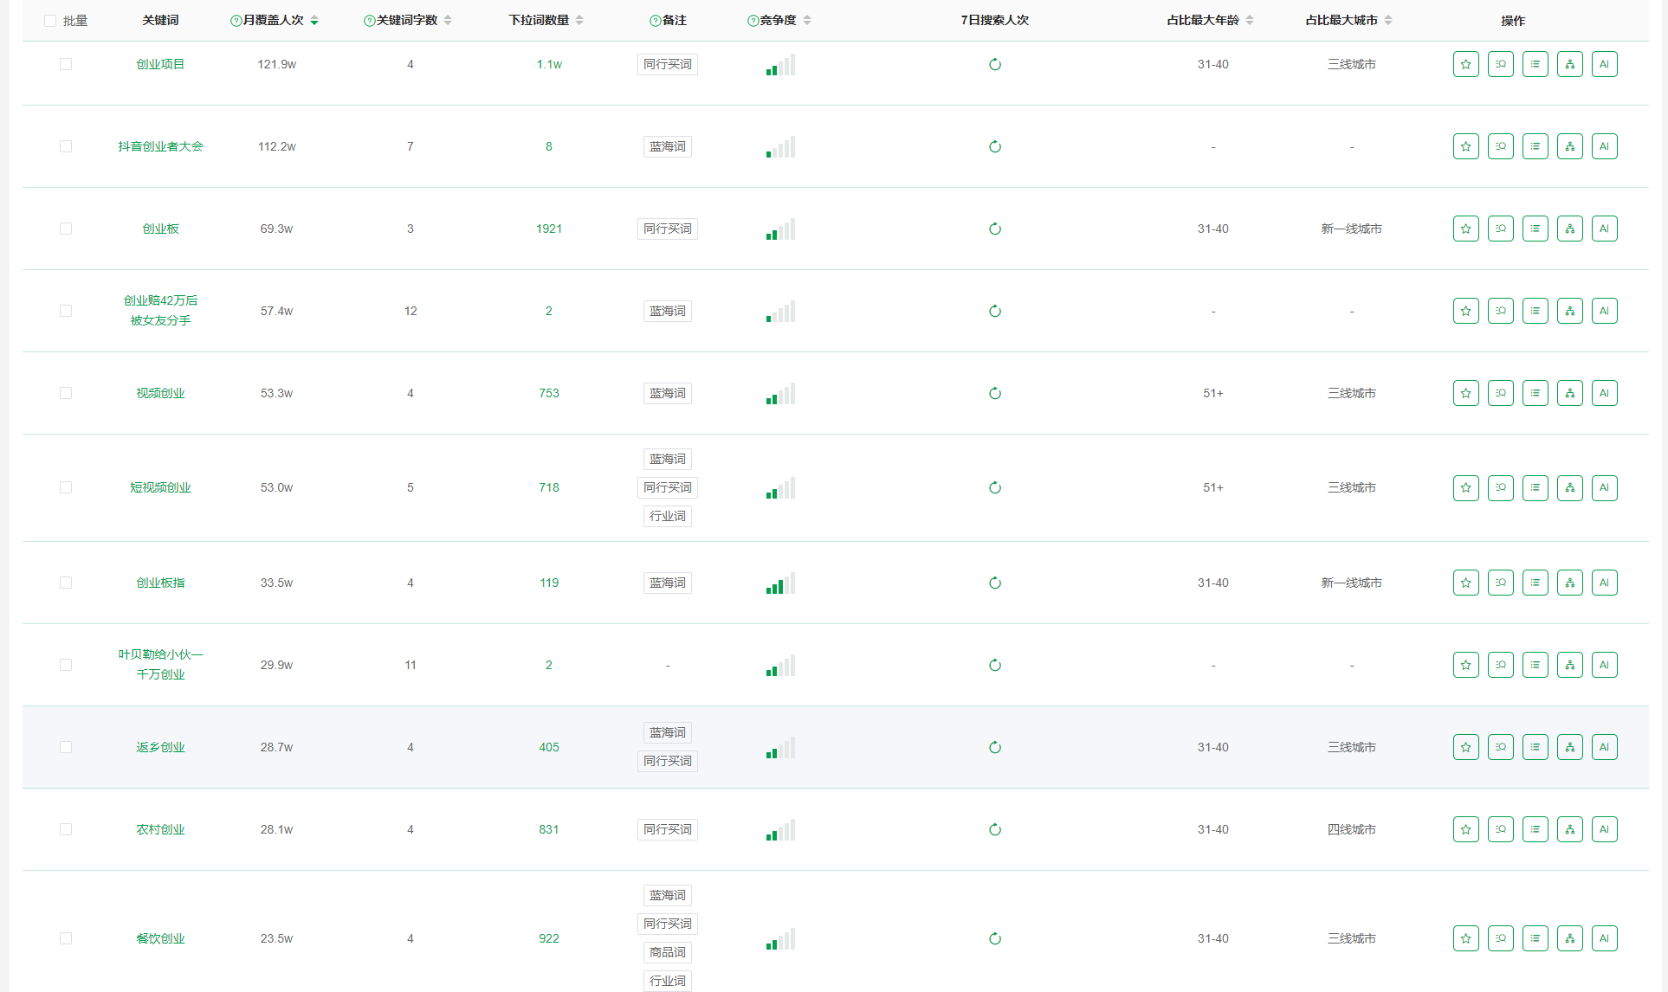
Task: Click dropdown count 1921 for 创业板
Action: click(549, 229)
